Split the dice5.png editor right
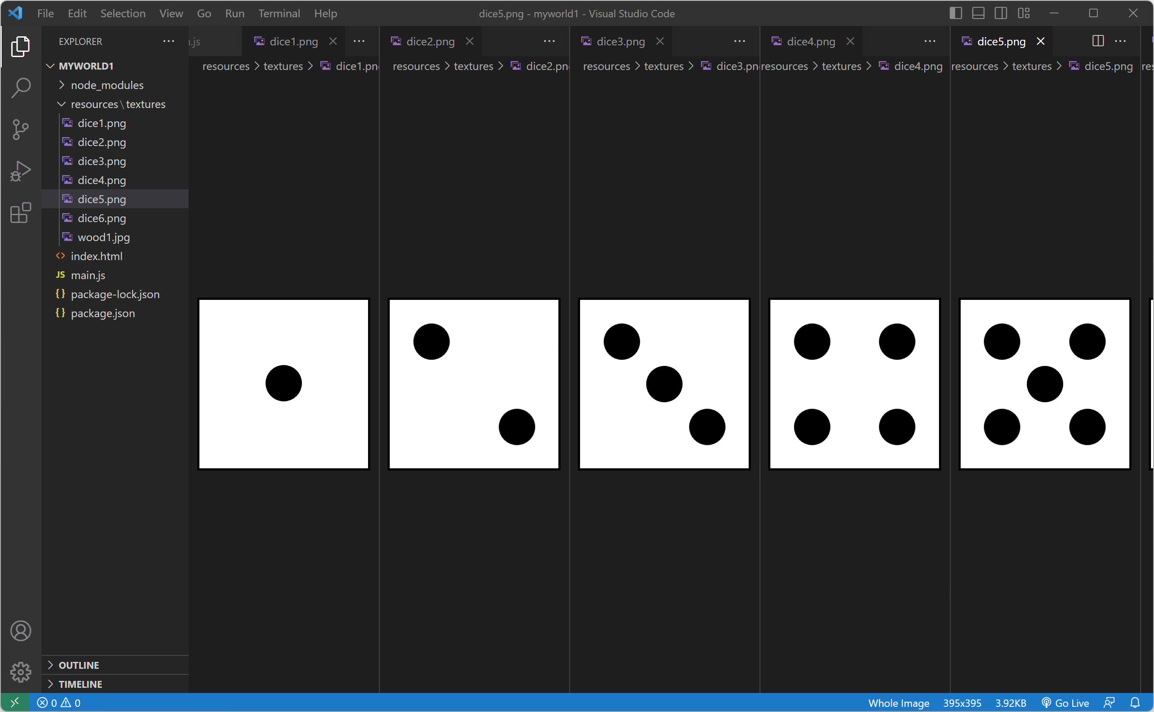Image resolution: width=1154 pixels, height=712 pixels. pyautogui.click(x=1097, y=41)
